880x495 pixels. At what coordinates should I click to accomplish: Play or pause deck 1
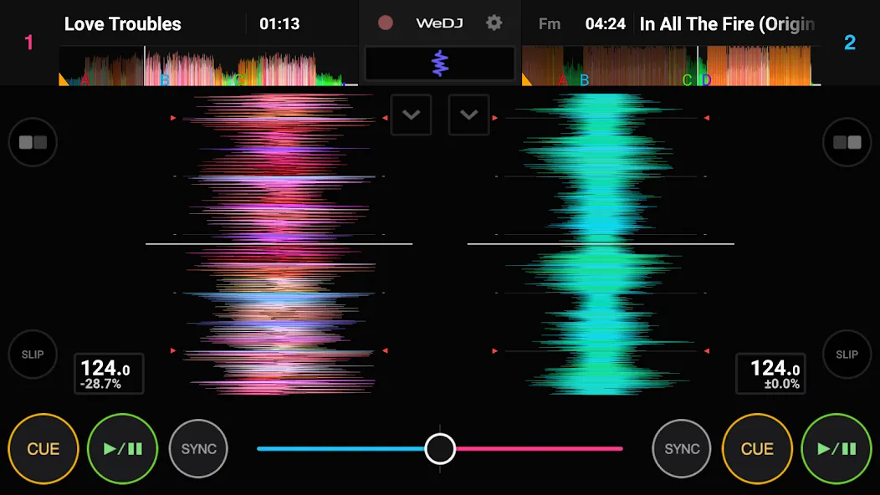coord(123,448)
